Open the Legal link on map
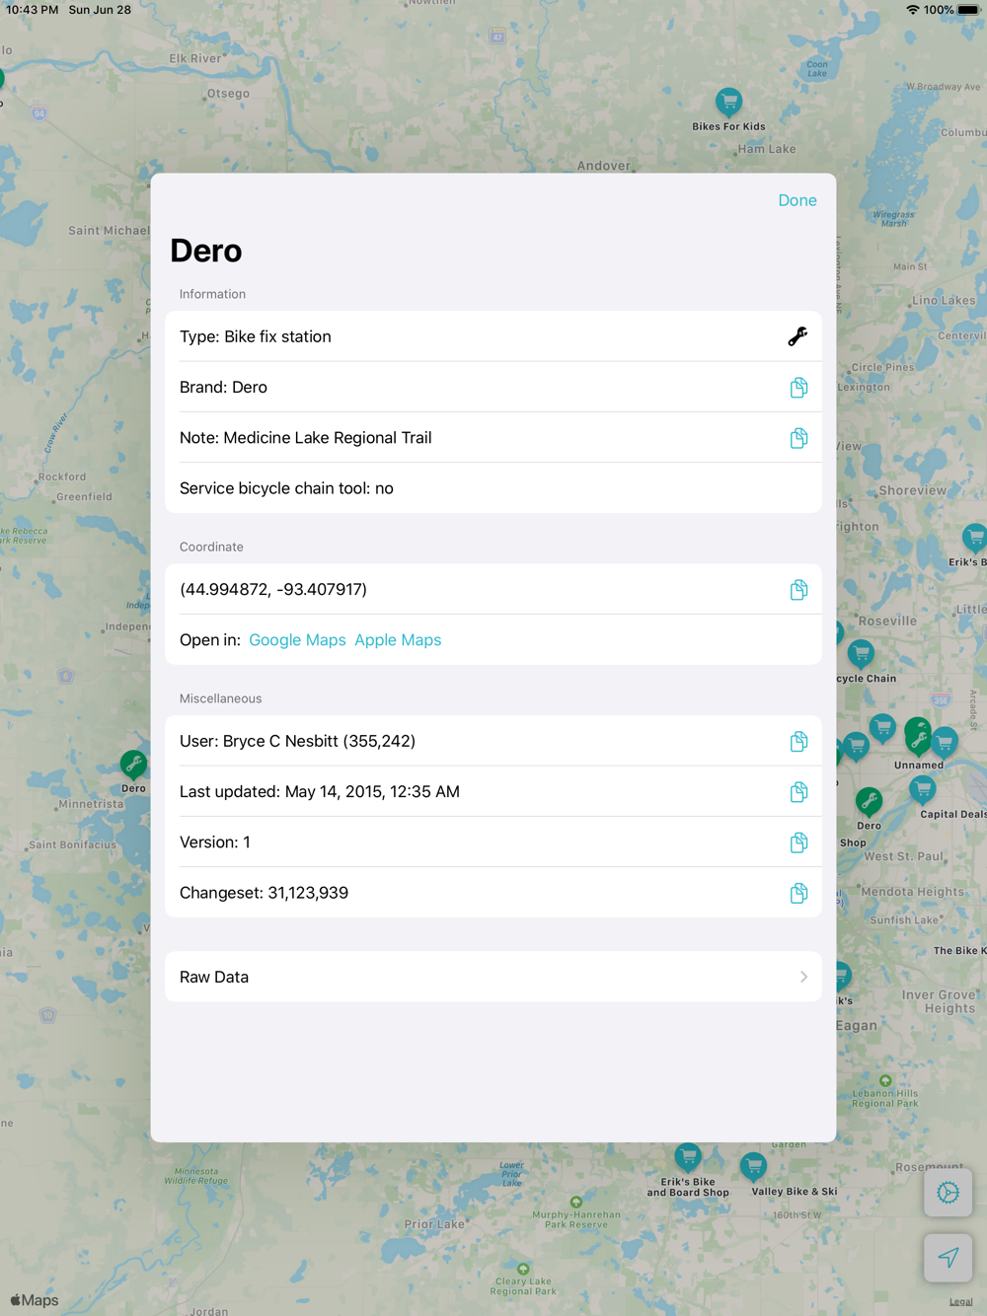This screenshot has height=1316, width=987. (x=960, y=1302)
